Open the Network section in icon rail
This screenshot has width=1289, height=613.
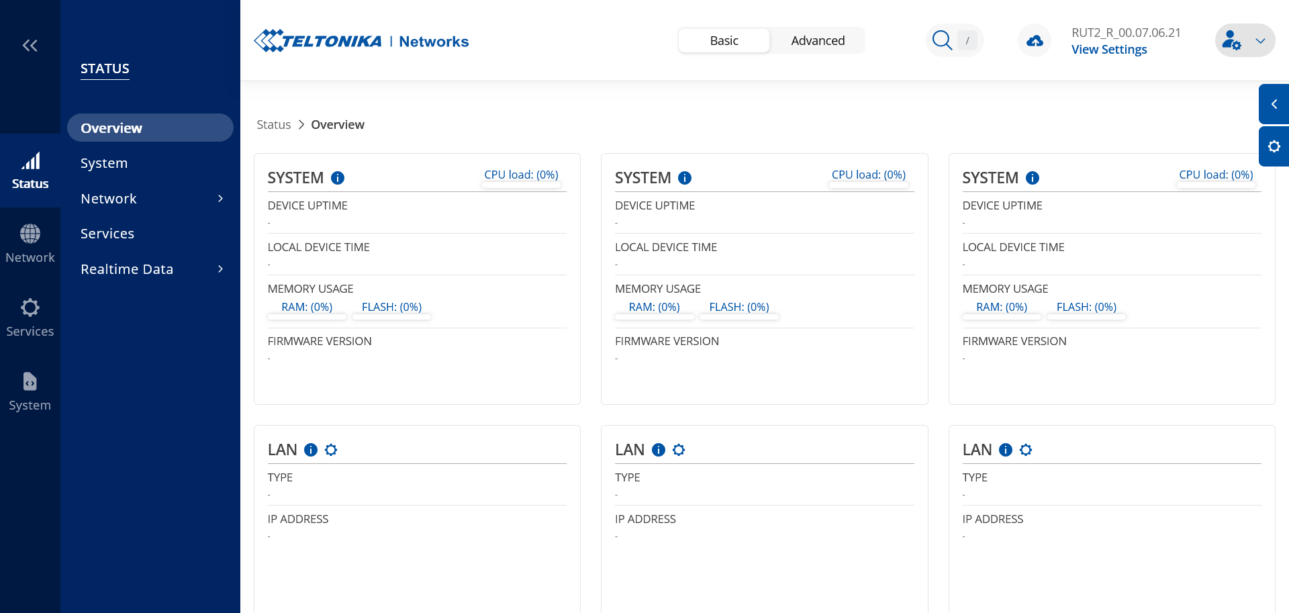tap(30, 244)
